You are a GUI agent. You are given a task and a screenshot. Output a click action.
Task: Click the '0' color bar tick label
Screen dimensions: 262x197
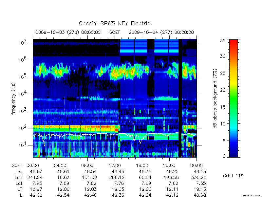224,156
